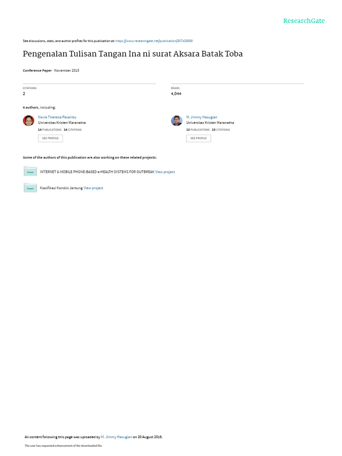
Task: Click Novie Theresia Pasaribu's profile photo
Action: pyautogui.click(x=28, y=120)
